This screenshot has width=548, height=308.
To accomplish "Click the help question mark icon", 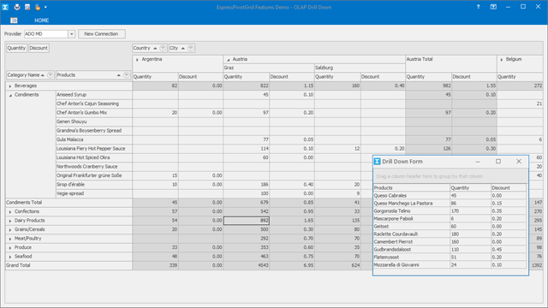I will pyautogui.click(x=478, y=7).
